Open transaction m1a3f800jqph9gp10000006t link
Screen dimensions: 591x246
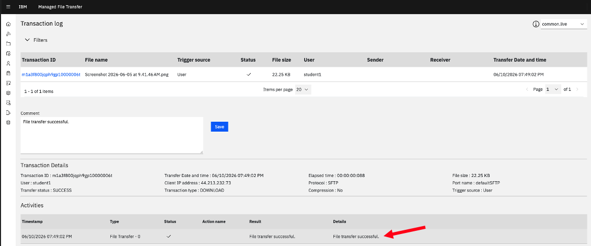coord(51,75)
